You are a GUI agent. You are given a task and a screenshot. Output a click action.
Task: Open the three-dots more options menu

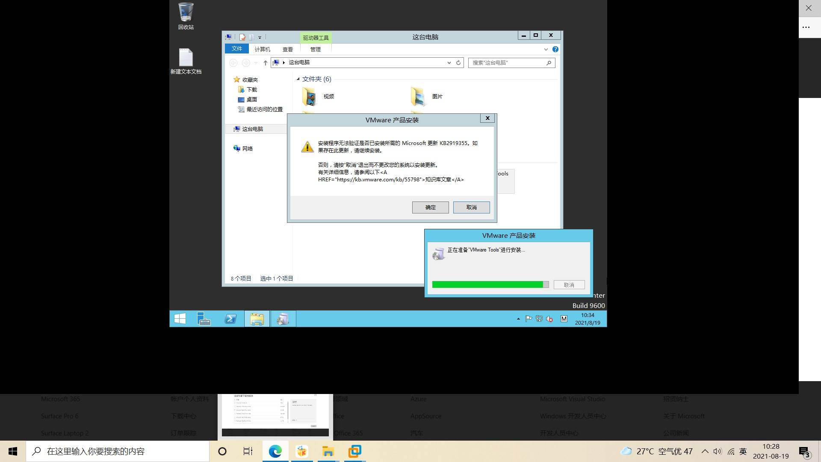pos(806,27)
